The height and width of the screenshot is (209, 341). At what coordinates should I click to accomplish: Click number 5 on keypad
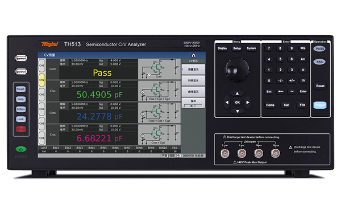(280, 59)
